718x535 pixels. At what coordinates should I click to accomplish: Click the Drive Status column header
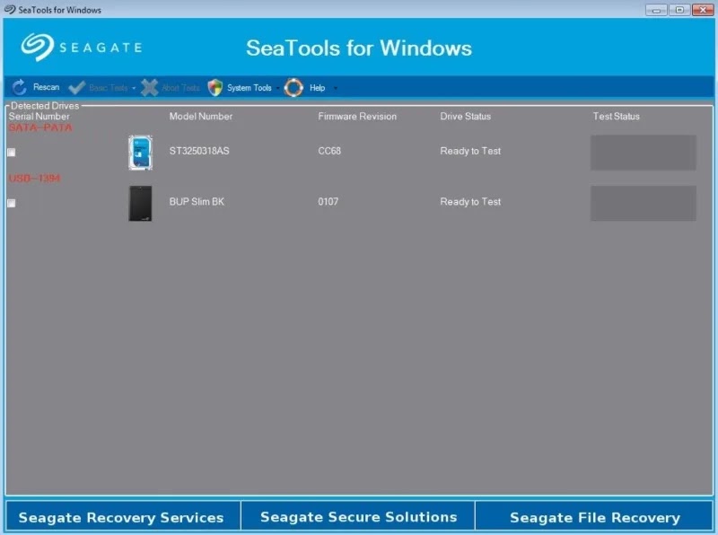[x=465, y=117]
